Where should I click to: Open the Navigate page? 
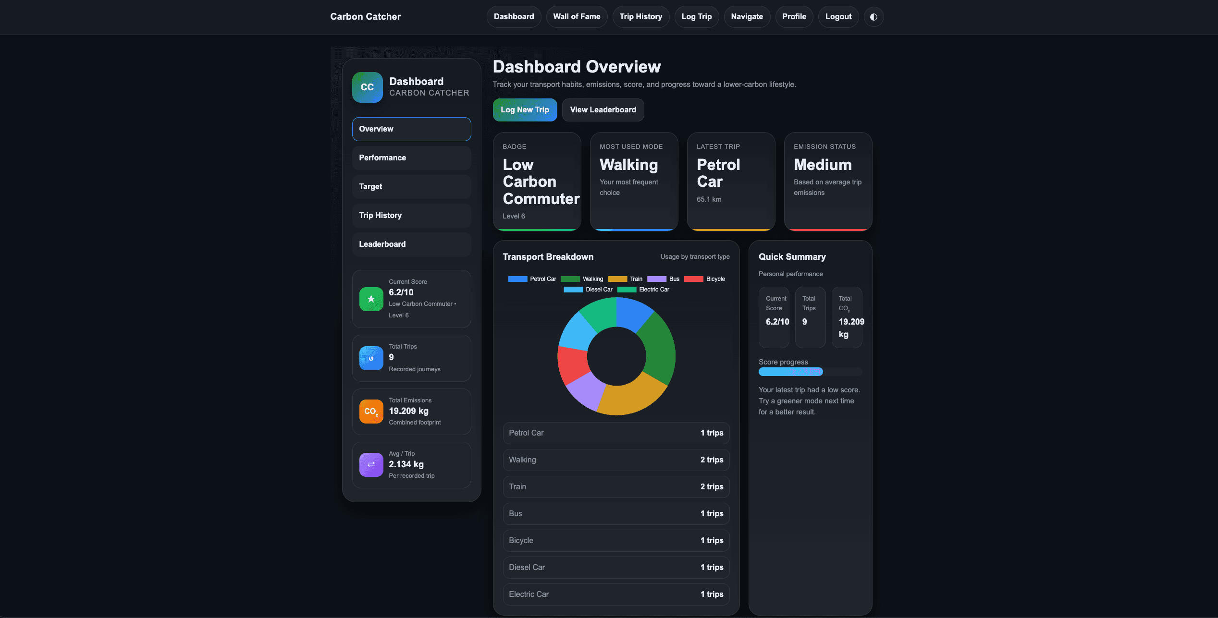[x=747, y=17]
